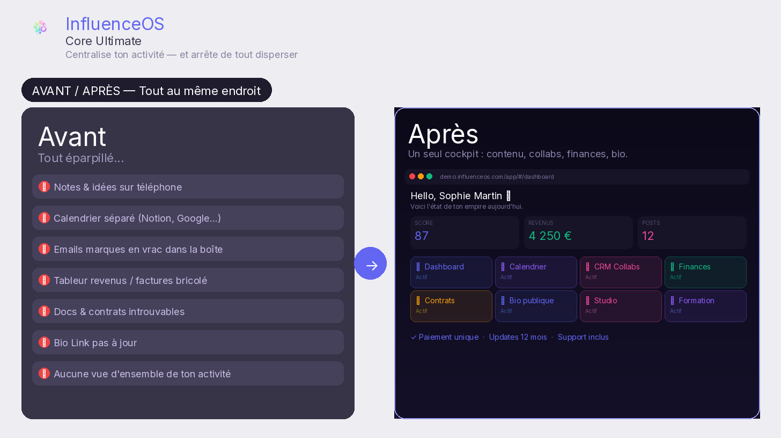Screen dimensions: 781x438
Task: Click the Revenus 4 250 € stat card
Action: pos(578,232)
